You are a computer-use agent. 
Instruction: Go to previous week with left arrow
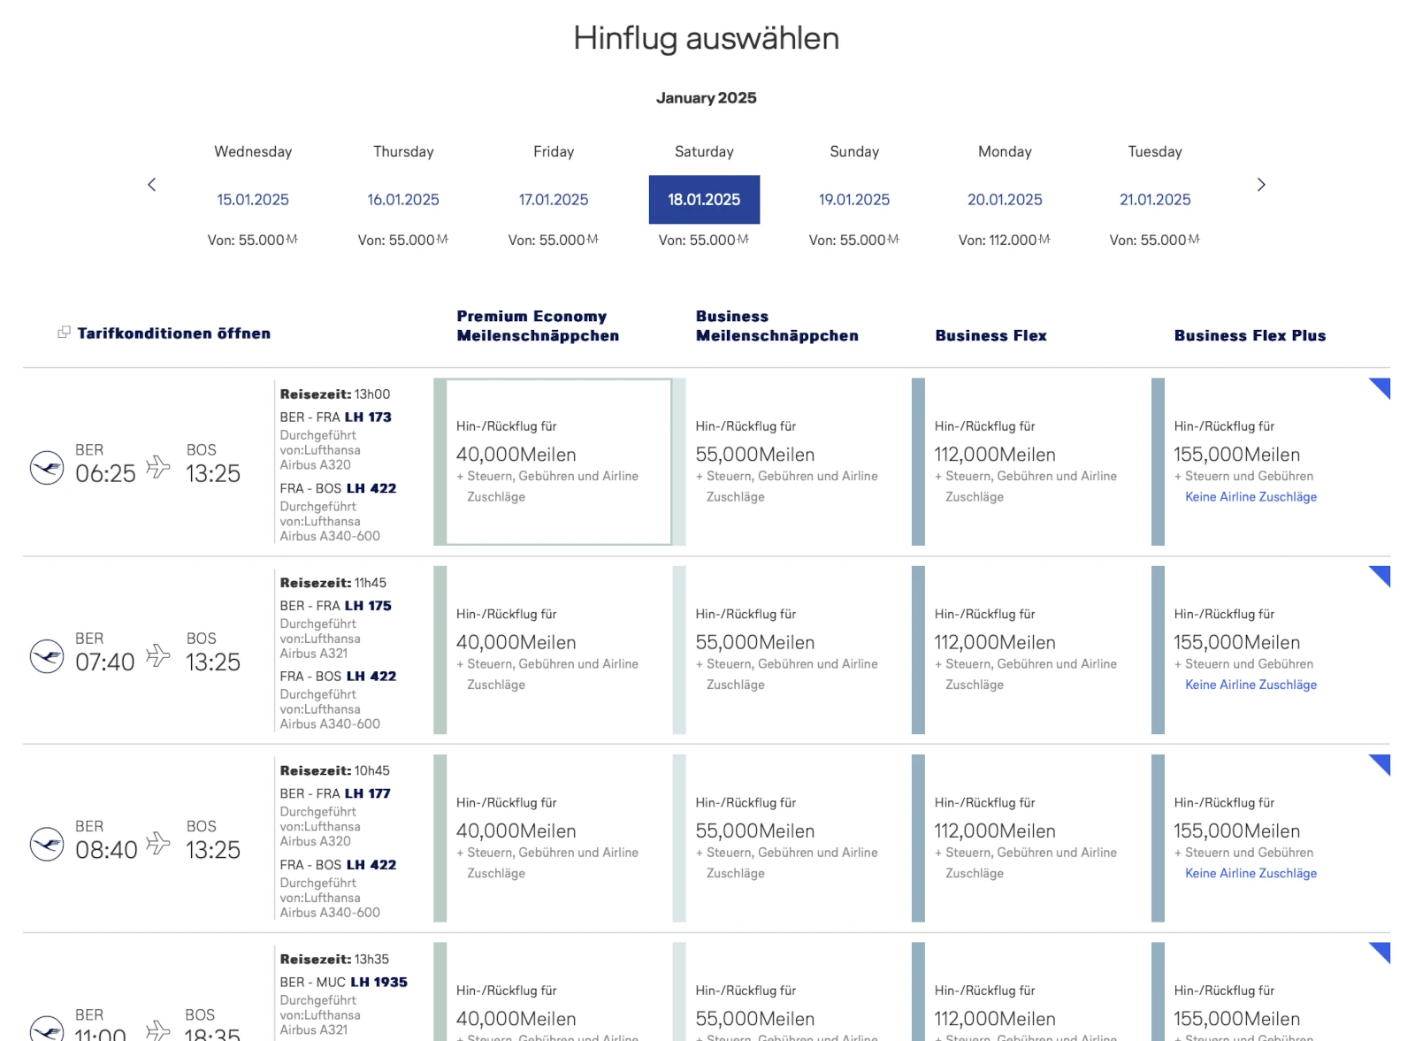(x=151, y=185)
